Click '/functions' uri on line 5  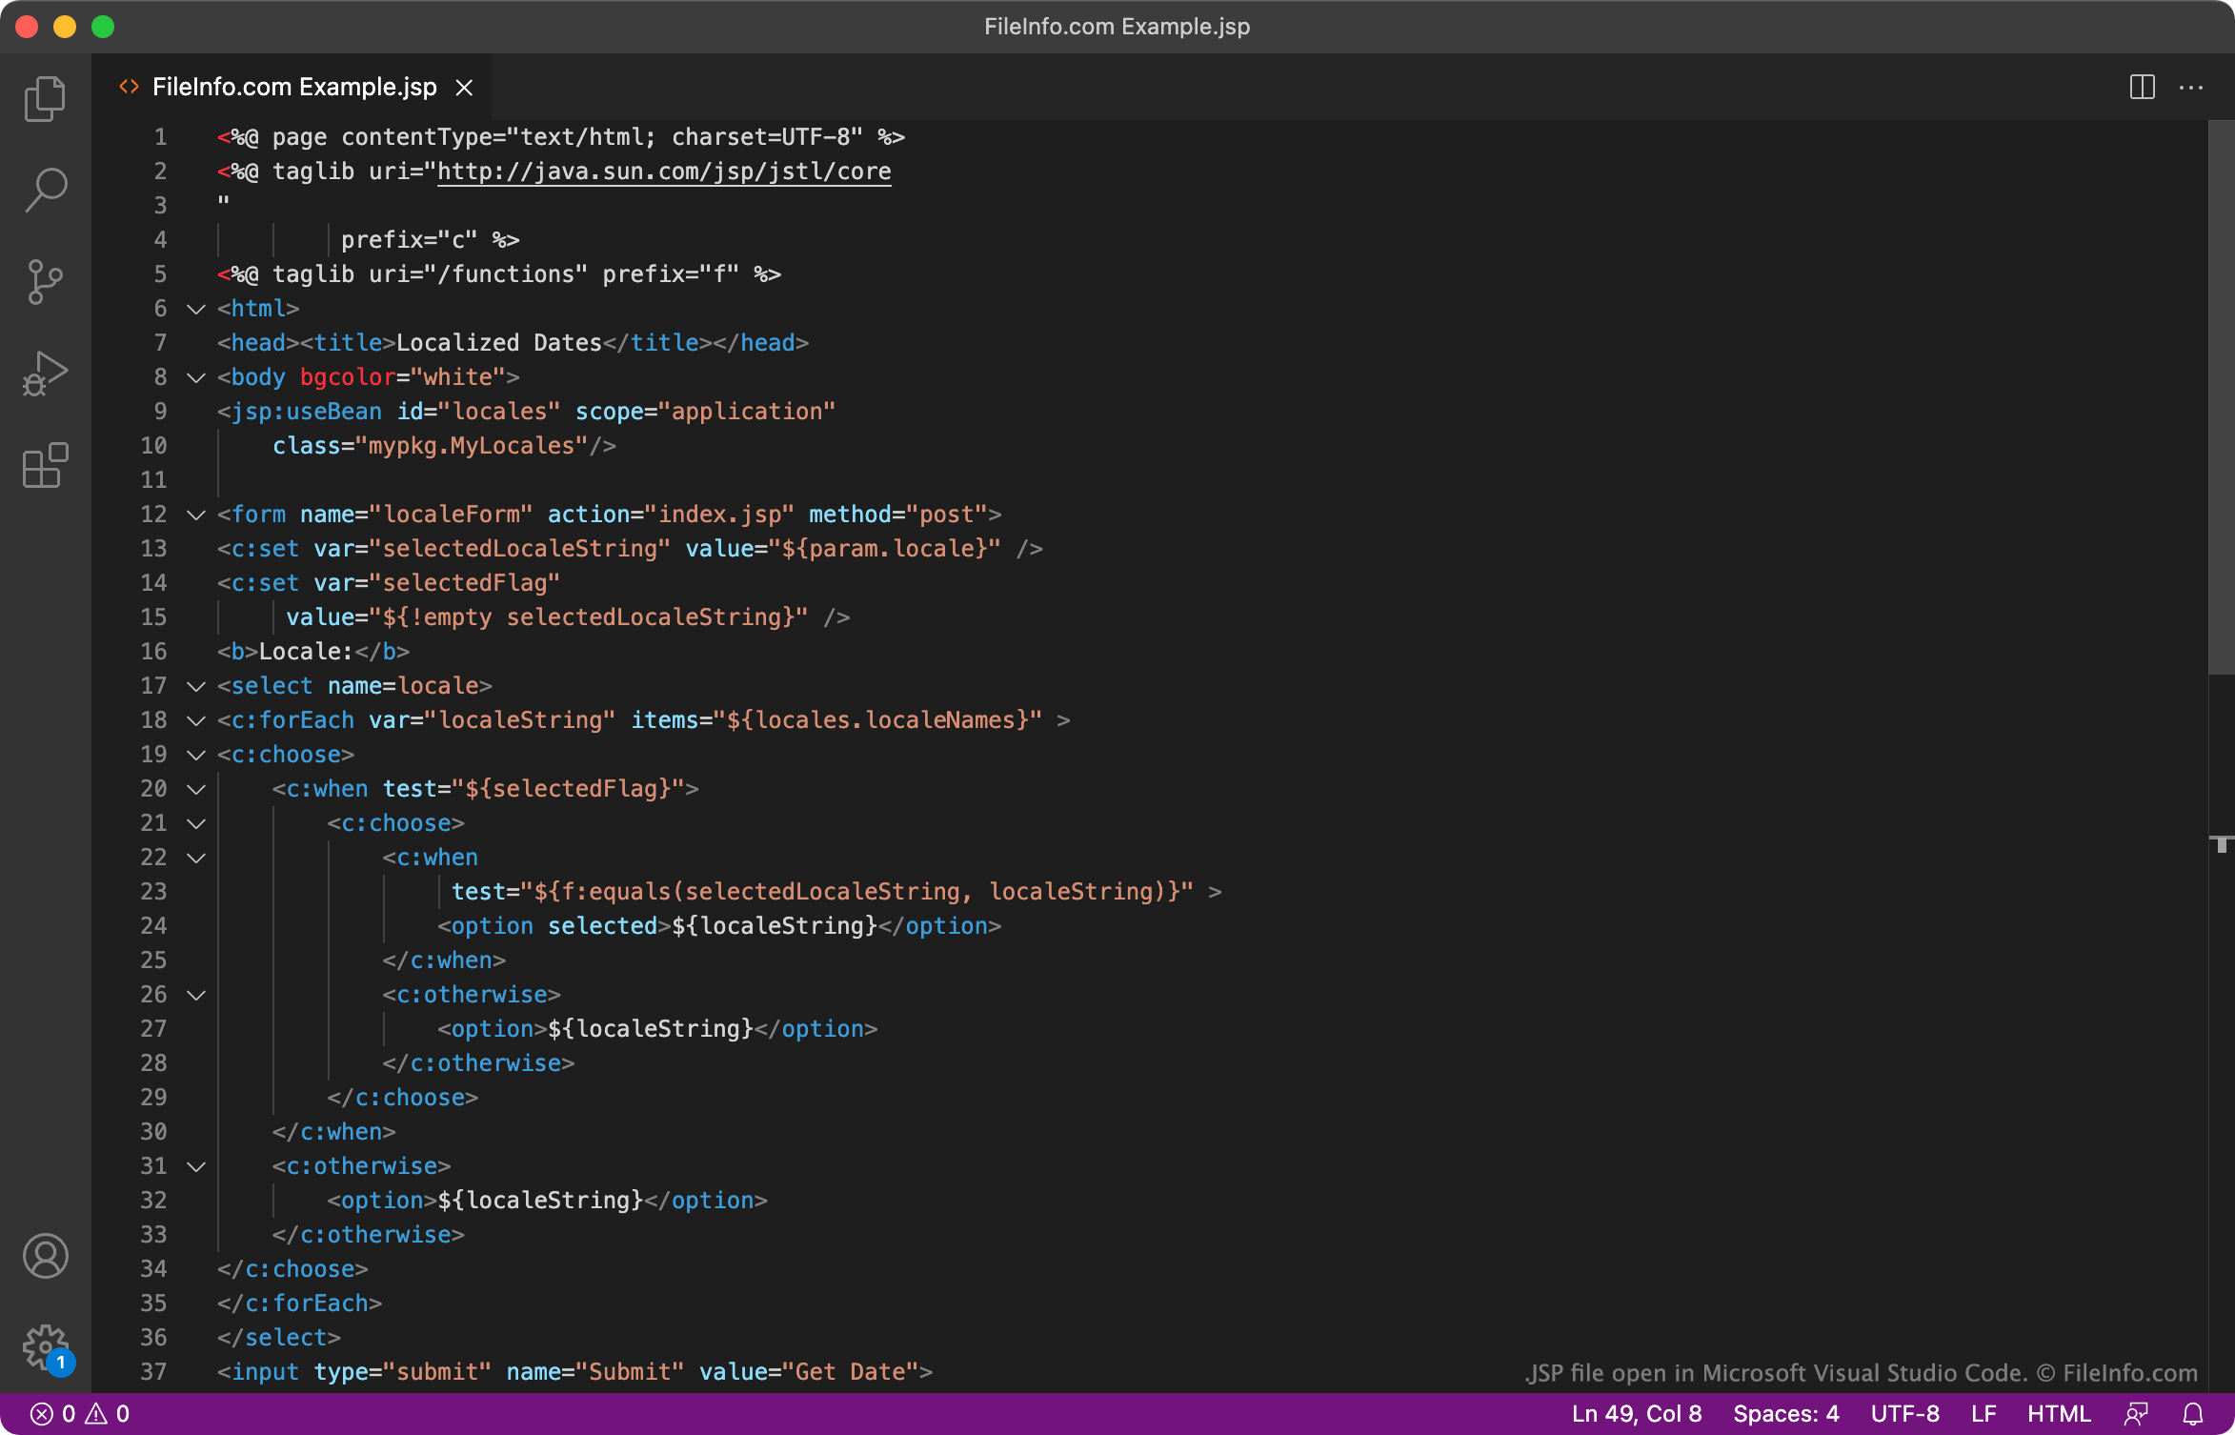513,274
